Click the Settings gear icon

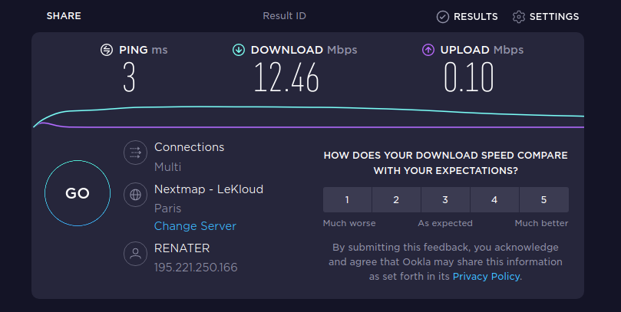click(x=518, y=17)
